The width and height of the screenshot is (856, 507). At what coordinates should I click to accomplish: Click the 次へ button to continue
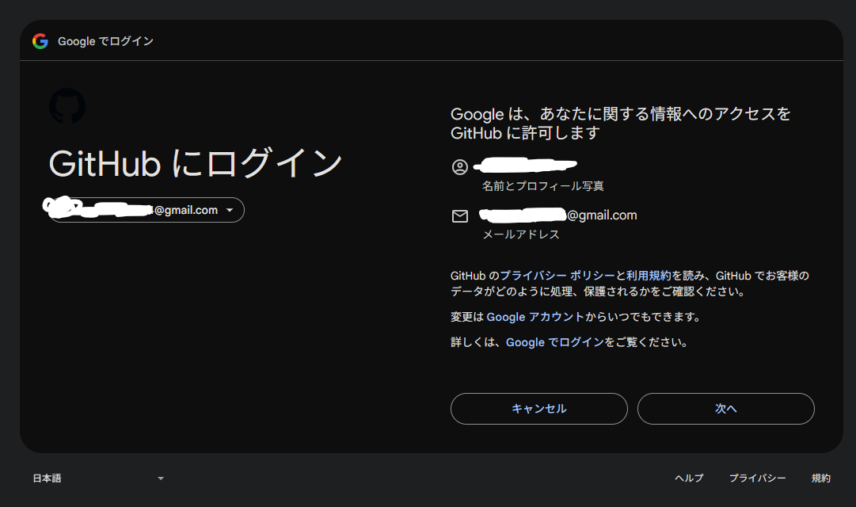coord(725,408)
